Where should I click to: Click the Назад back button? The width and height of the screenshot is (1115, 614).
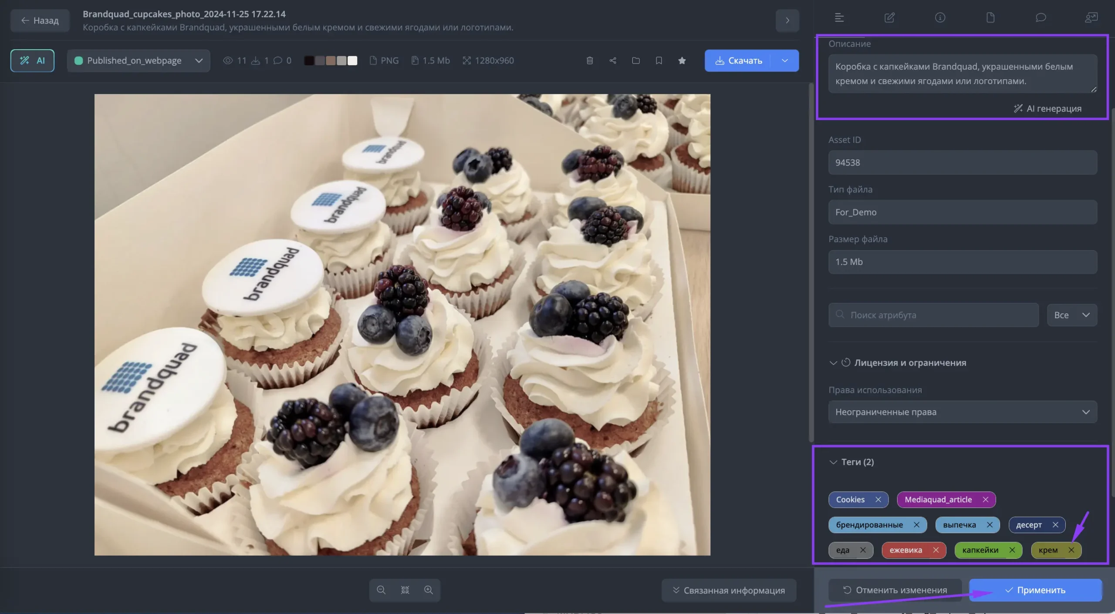click(x=40, y=20)
